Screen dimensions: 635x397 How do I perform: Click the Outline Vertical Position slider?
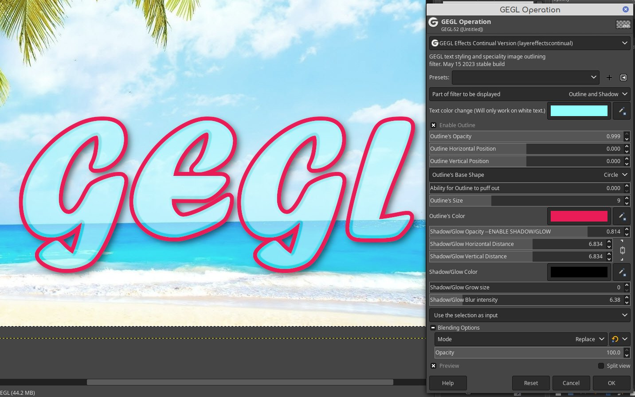[x=526, y=161]
